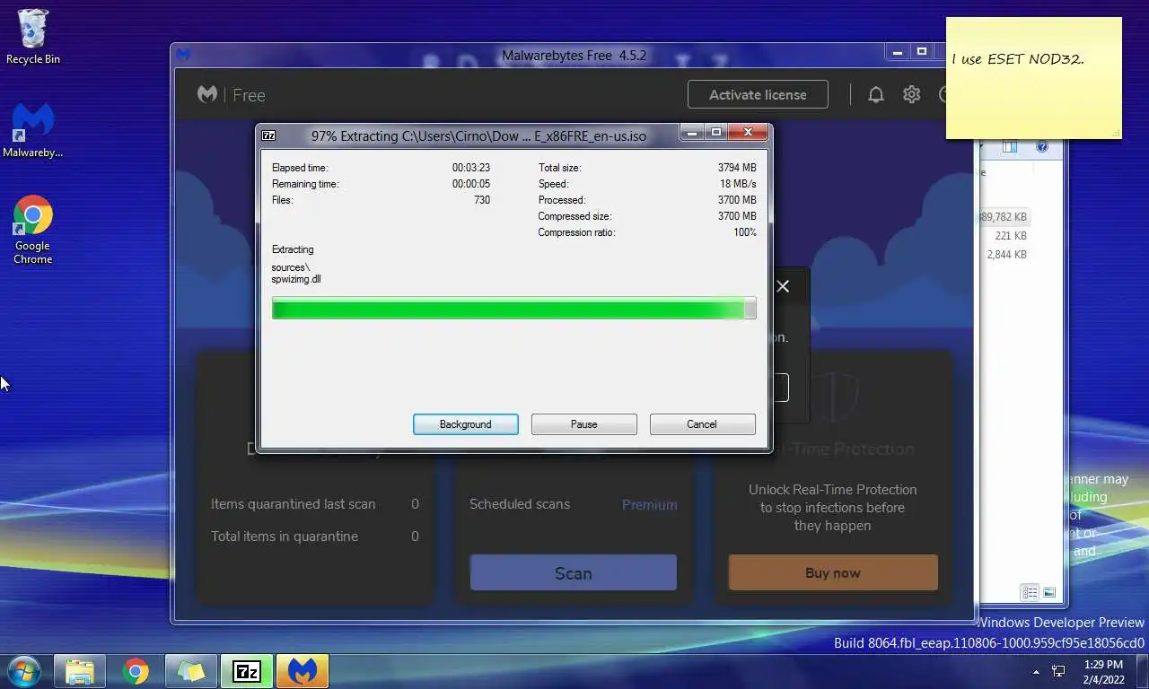Viewport: 1149px width, 689px height.
Task: Click the extracting file name spwizimg.dll
Action: (296, 279)
